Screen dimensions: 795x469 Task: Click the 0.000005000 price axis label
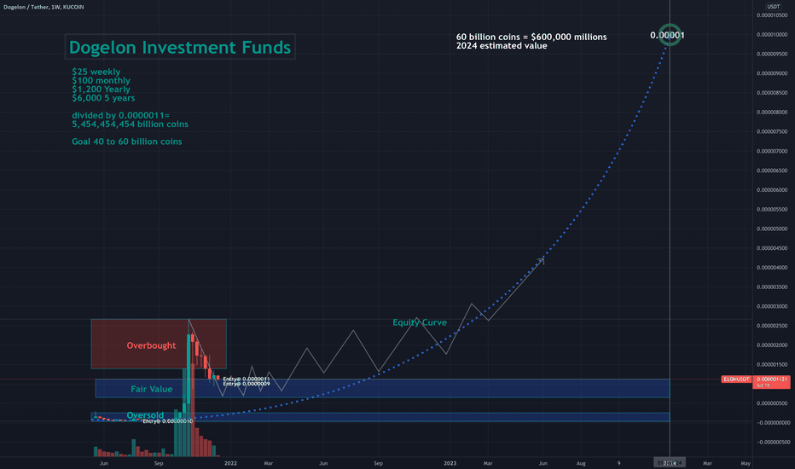[772, 229]
